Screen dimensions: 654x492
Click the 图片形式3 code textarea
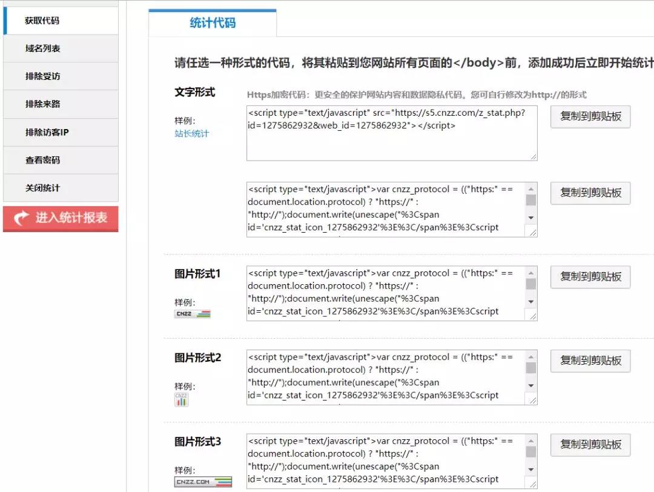click(392, 461)
